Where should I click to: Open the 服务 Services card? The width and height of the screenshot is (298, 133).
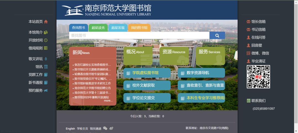[x=210, y=56]
